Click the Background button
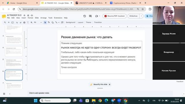The image size is (185, 104). click(71, 23)
